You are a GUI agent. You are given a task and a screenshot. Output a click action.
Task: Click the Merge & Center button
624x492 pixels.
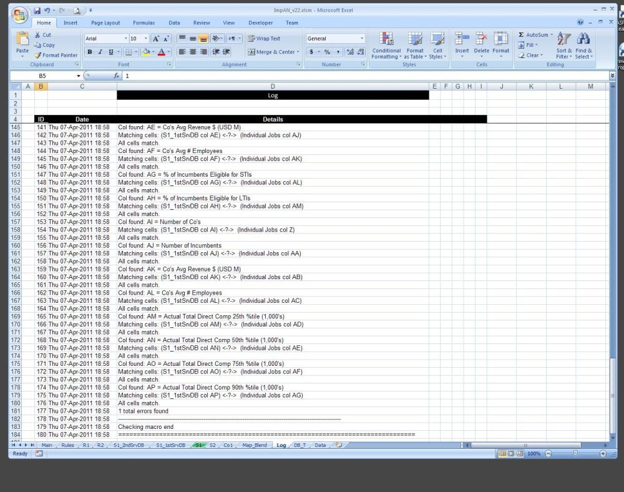[x=273, y=52]
